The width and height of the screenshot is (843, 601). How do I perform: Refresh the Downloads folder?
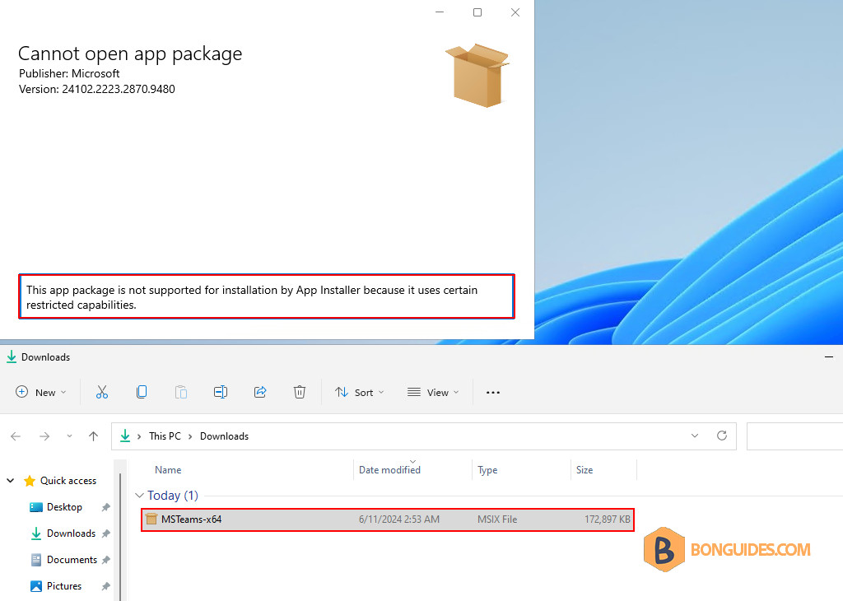click(722, 436)
